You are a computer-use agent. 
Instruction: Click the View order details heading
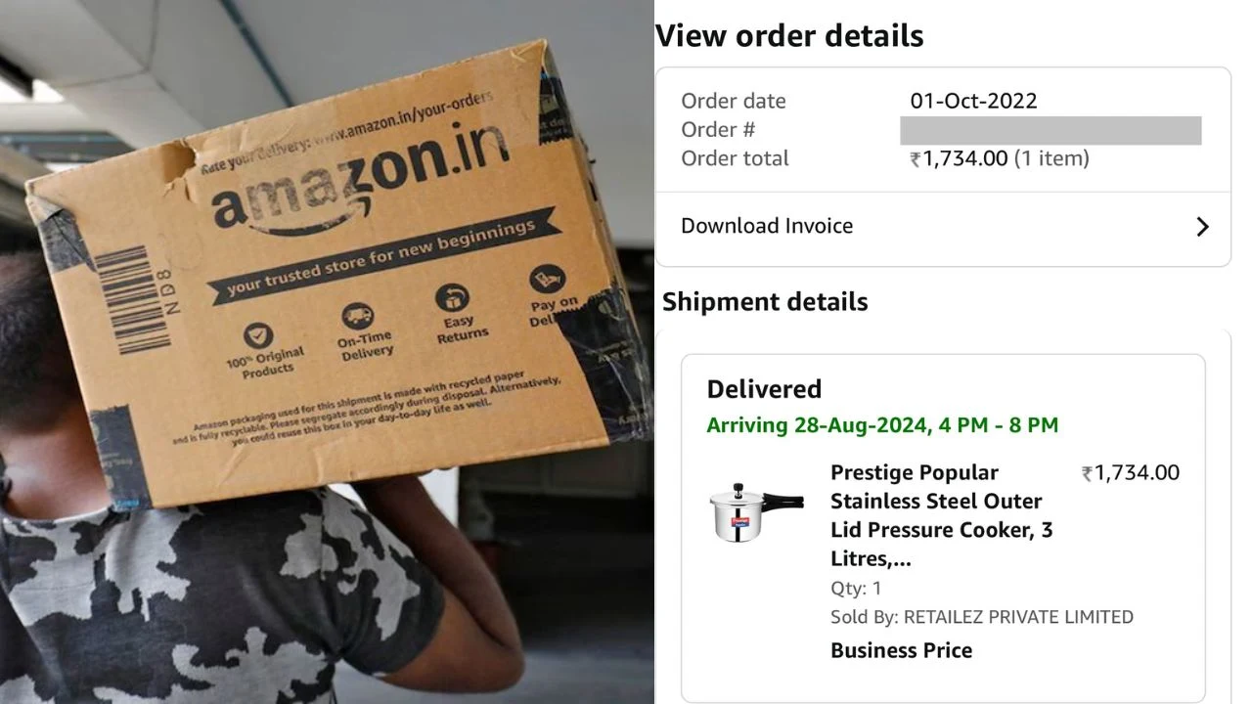click(x=789, y=36)
